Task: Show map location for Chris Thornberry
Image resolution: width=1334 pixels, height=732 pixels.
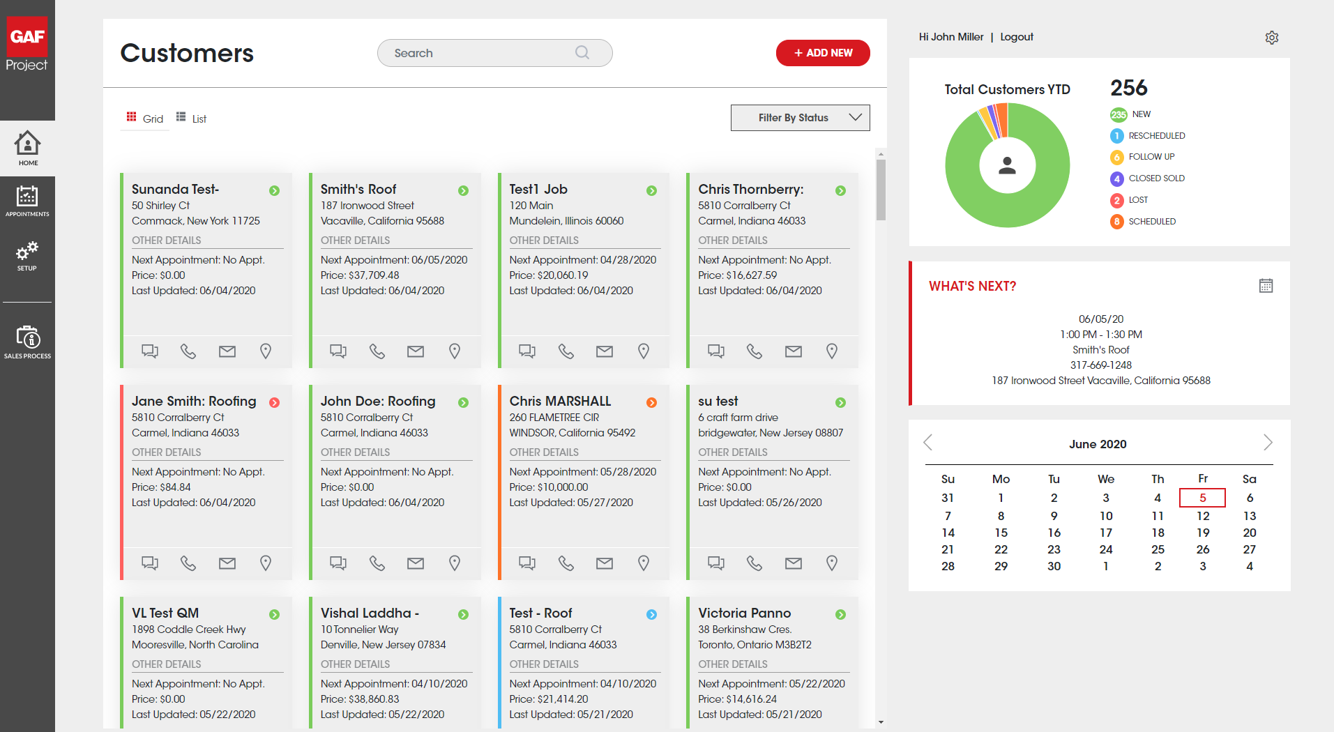Action: point(832,351)
